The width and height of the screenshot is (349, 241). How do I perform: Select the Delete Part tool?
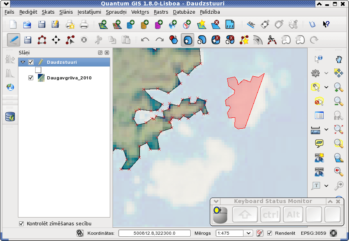[x=230, y=40]
